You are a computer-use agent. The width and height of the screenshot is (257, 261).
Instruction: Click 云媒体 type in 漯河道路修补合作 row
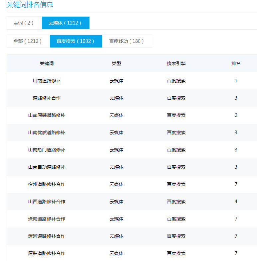click(x=116, y=236)
